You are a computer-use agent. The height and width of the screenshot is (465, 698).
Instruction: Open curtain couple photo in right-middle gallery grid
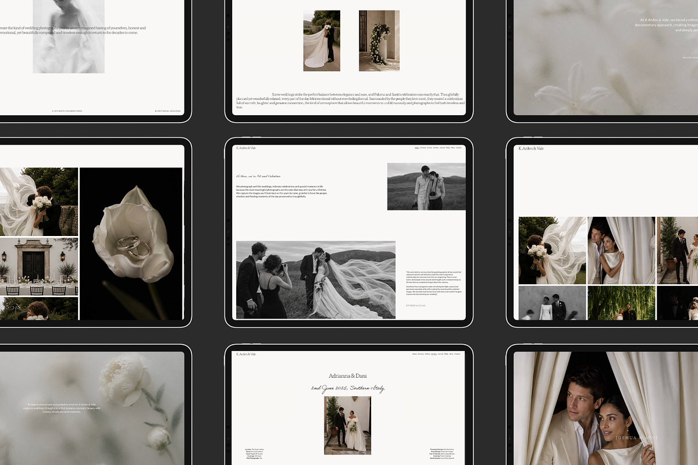tap(621, 251)
